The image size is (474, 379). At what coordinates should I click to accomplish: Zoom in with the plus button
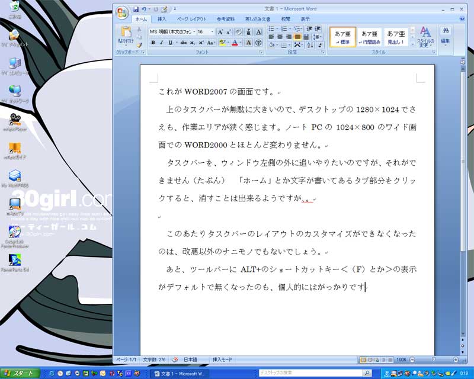coord(456,359)
